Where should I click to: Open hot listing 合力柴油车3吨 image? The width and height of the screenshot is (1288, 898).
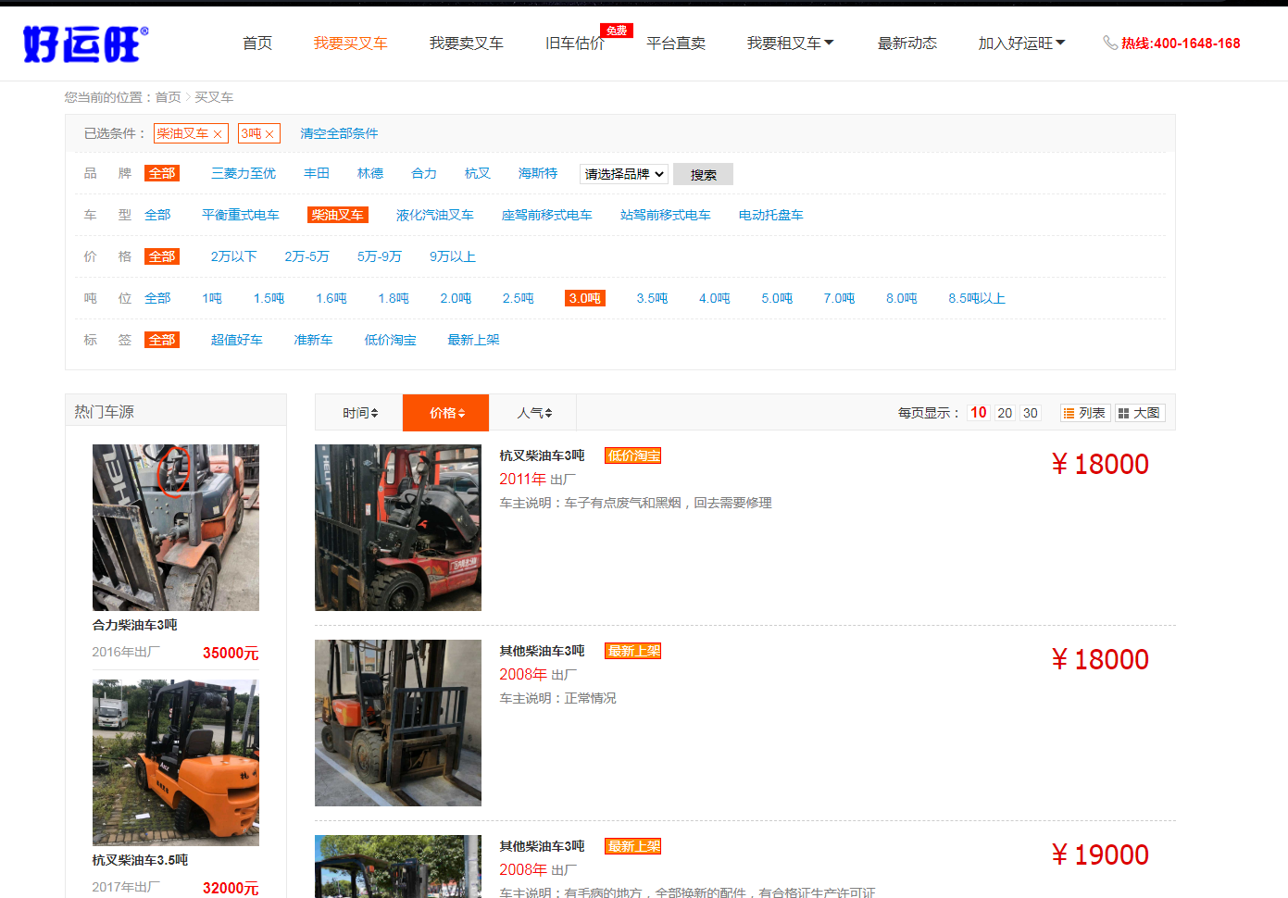coord(176,528)
